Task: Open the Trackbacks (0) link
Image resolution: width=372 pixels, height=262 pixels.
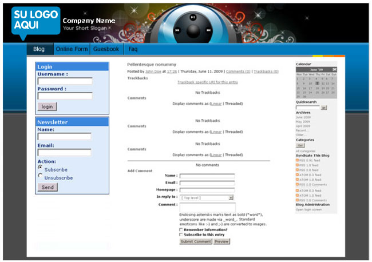Action: pos(266,72)
